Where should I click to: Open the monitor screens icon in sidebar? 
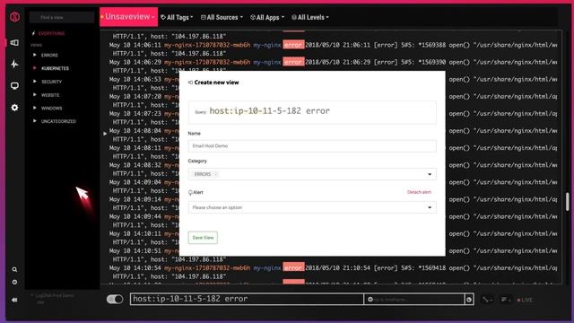(x=14, y=86)
